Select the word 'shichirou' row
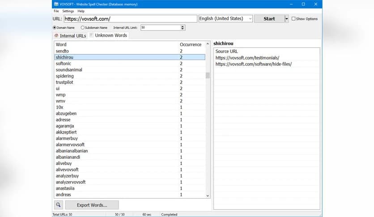 (x=130, y=57)
